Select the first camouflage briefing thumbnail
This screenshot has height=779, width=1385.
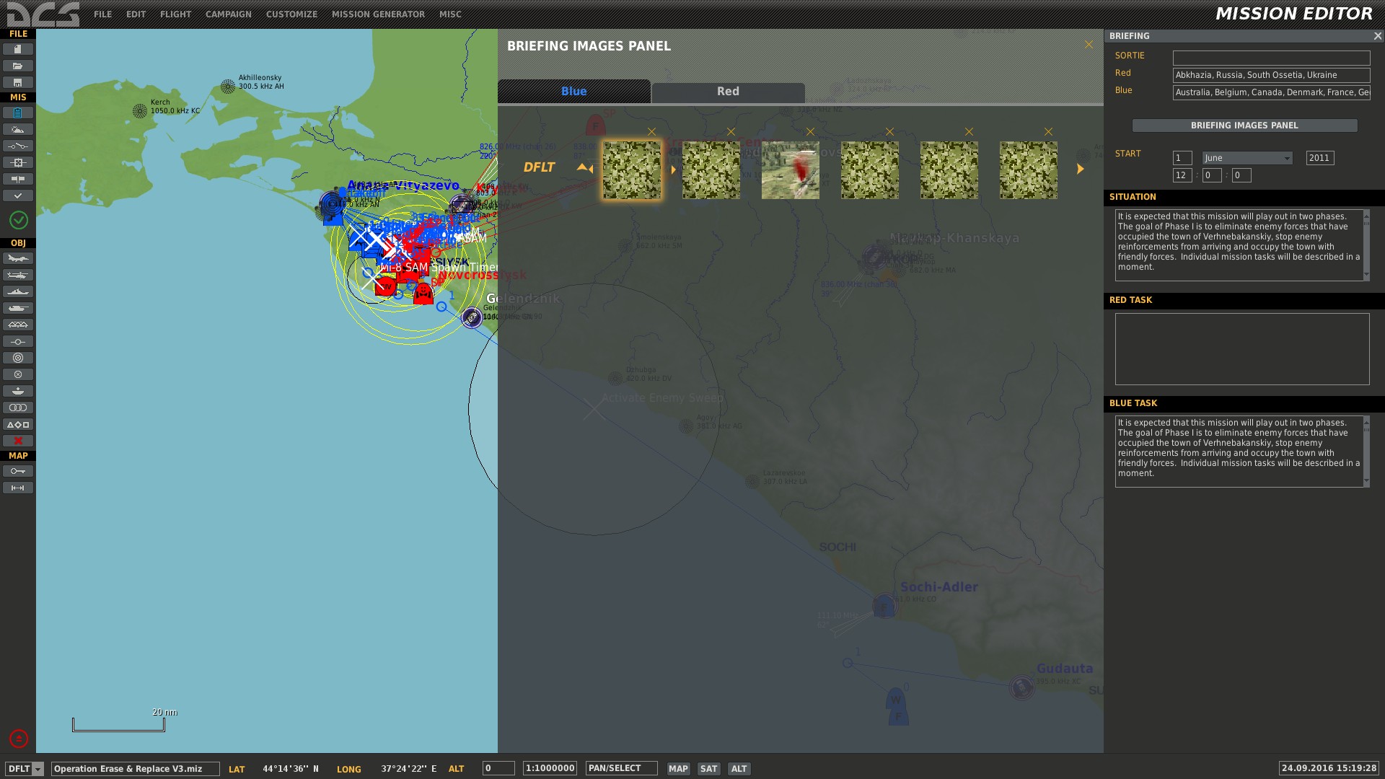pos(632,170)
